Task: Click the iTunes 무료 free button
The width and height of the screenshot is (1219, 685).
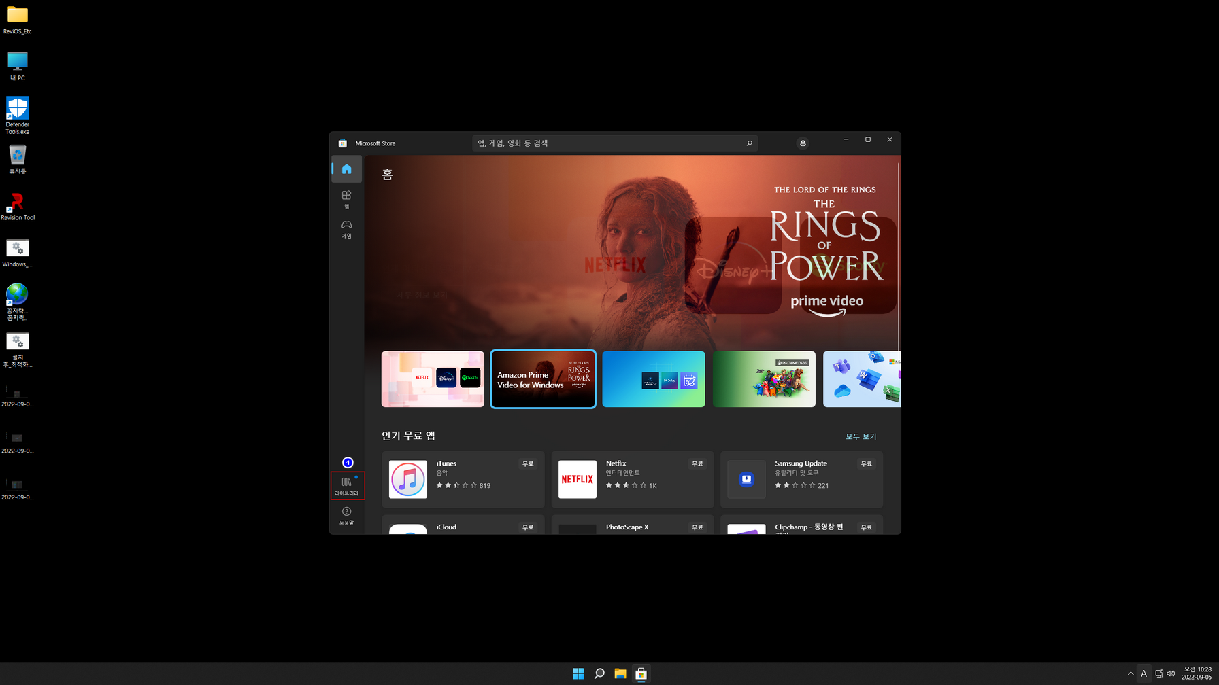Action: coord(528,463)
